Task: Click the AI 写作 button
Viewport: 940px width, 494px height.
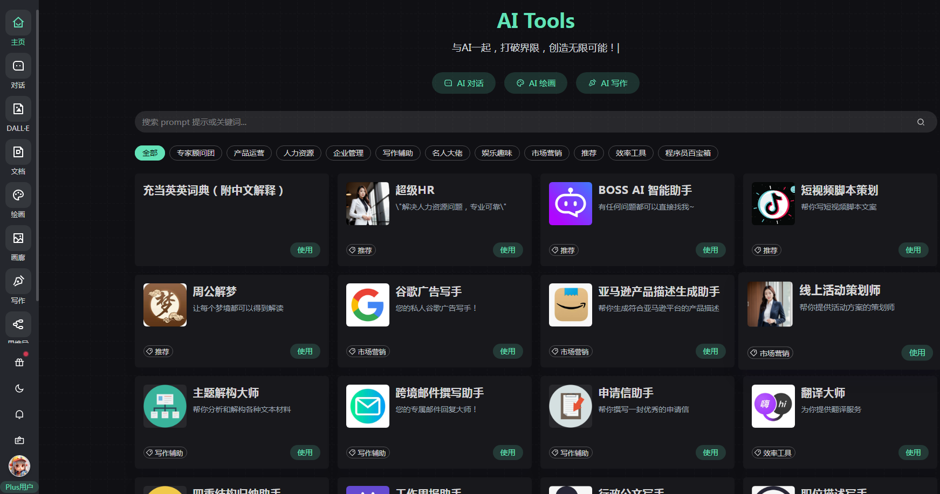Action: 608,83
